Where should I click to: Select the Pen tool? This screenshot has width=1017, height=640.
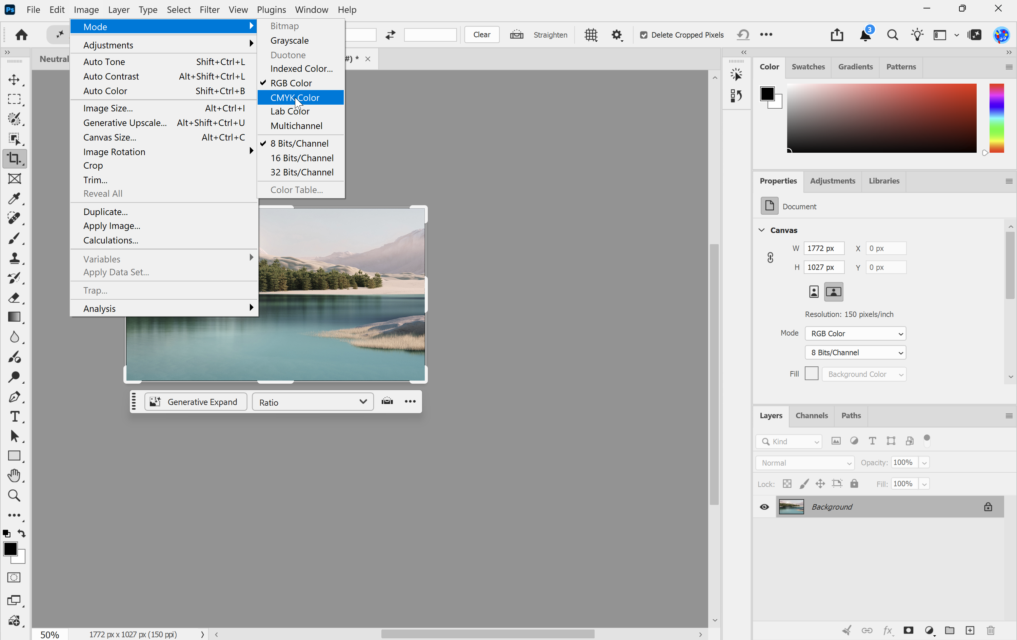[14, 397]
